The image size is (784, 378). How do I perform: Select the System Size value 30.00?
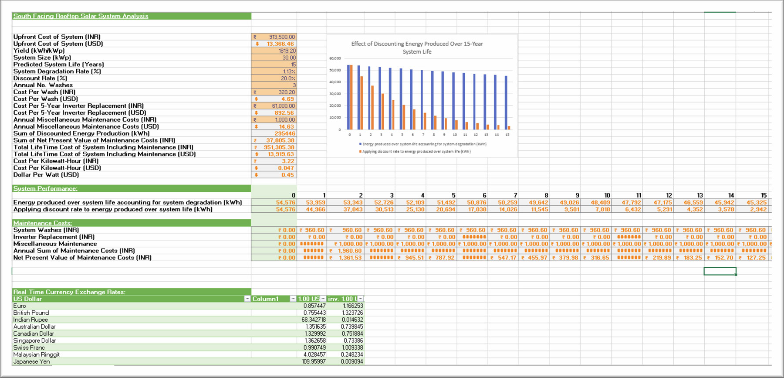tap(274, 58)
